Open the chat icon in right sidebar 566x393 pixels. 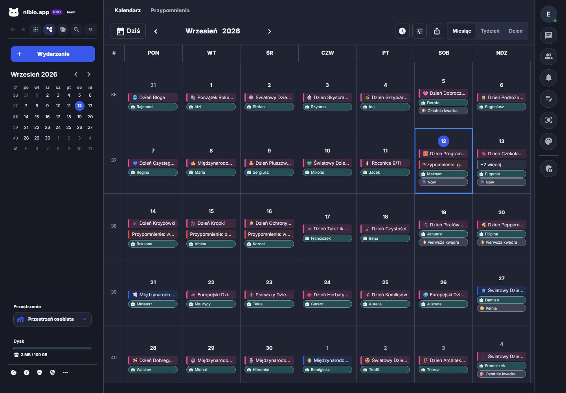coord(548,35)
